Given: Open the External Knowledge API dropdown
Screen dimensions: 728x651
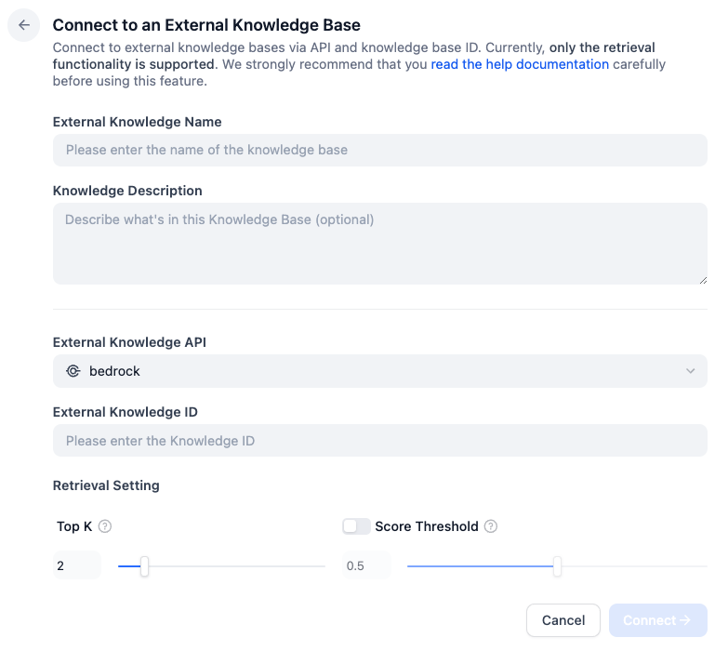Looking at the screenshot, I should click(x=379, y=371).
